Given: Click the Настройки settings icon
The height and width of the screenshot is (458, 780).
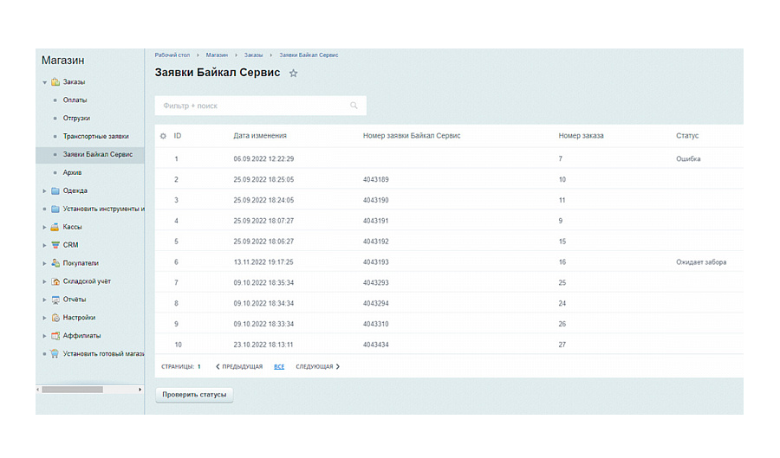Looking at the screenshot, I should (55, 318).
